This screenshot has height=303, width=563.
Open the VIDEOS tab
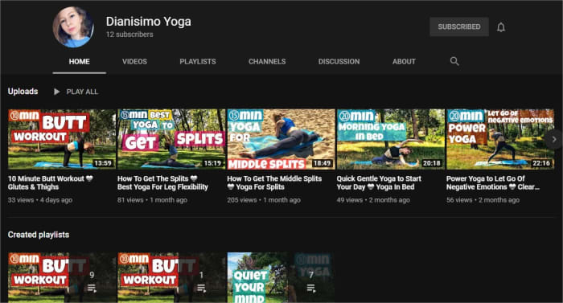click(x=134, y=61)
